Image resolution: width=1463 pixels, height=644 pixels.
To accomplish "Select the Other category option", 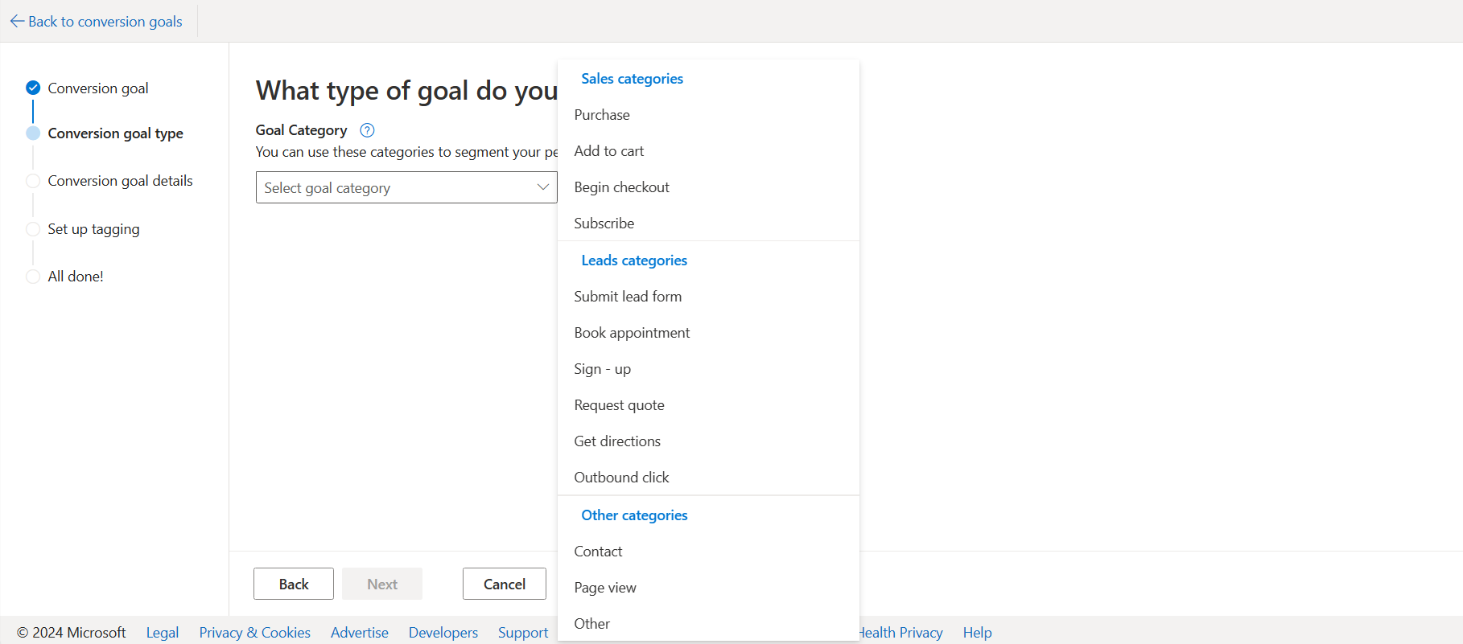I will pos(708,624).
